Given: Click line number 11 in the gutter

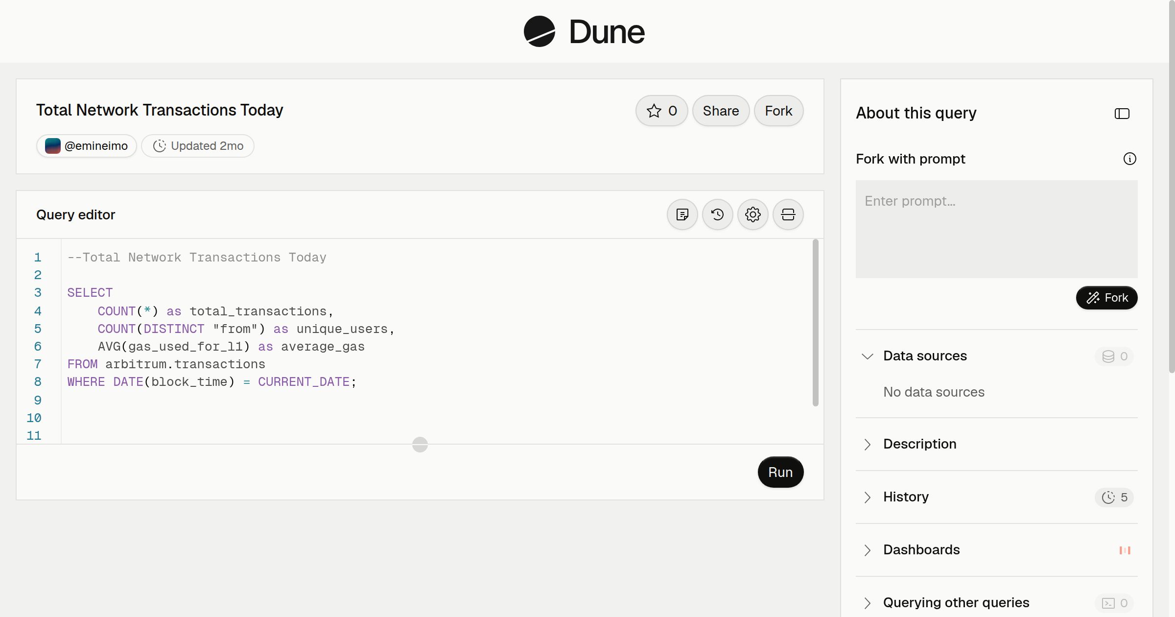Looking at the screenshot, I should [34, 436].
